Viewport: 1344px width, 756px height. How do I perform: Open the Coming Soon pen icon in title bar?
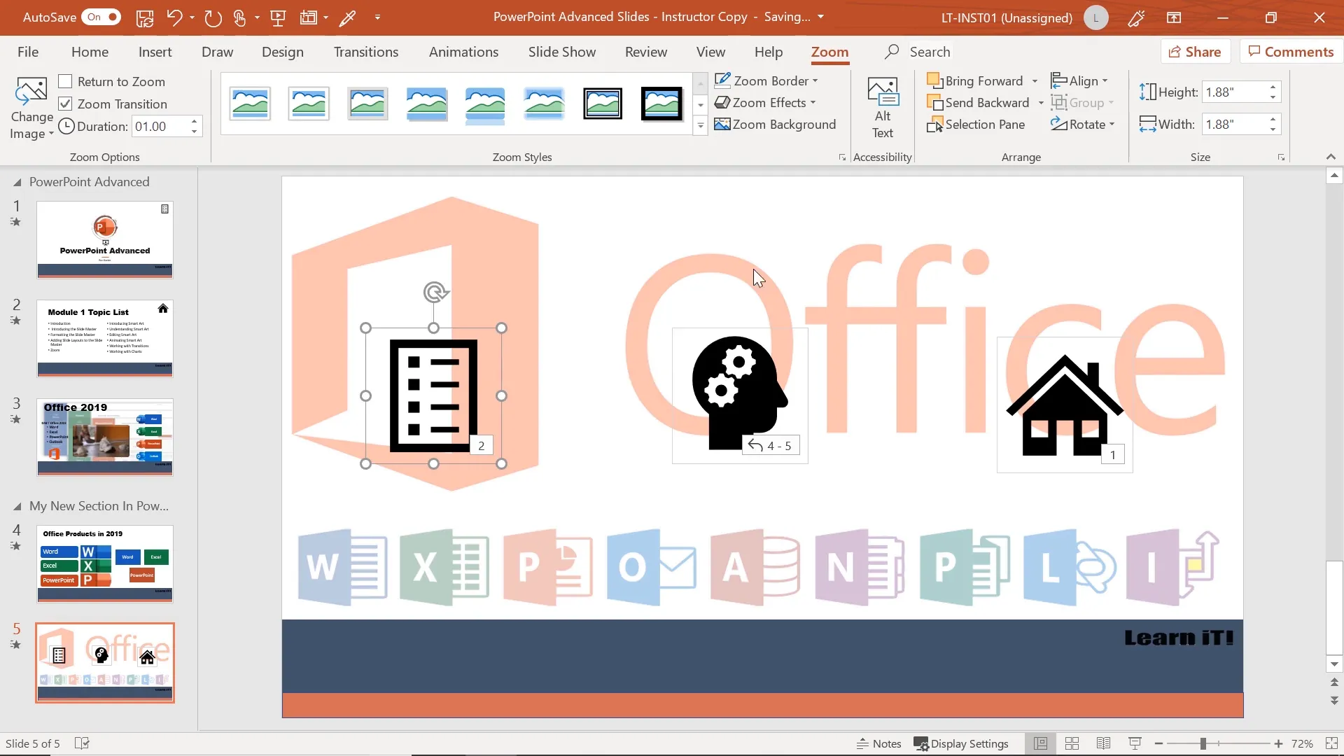(1136, 17)
